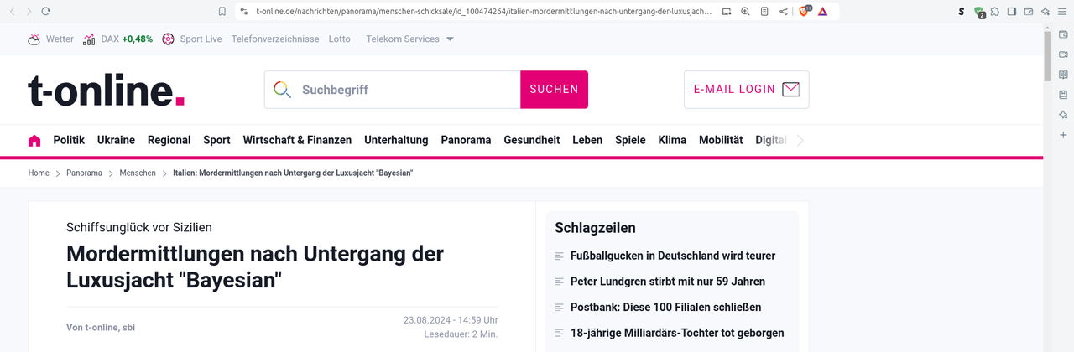
Task: Open Telefonverzeichnisse link
Action: point(275,39)
